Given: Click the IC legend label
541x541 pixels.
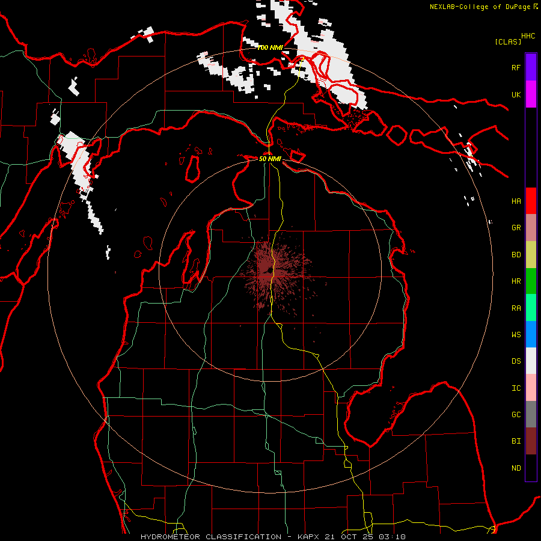Looking at the screenshot, I should click(x=516, y=388).
